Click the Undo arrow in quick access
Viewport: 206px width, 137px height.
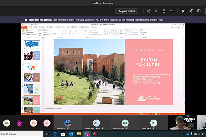[28, 25]
